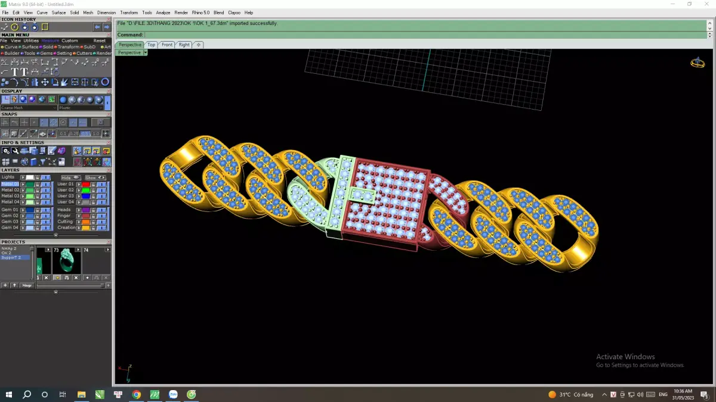Switch to the Front viewport tab
The height and width of the screenshot is (402, 716).
(x=167, y=45)
